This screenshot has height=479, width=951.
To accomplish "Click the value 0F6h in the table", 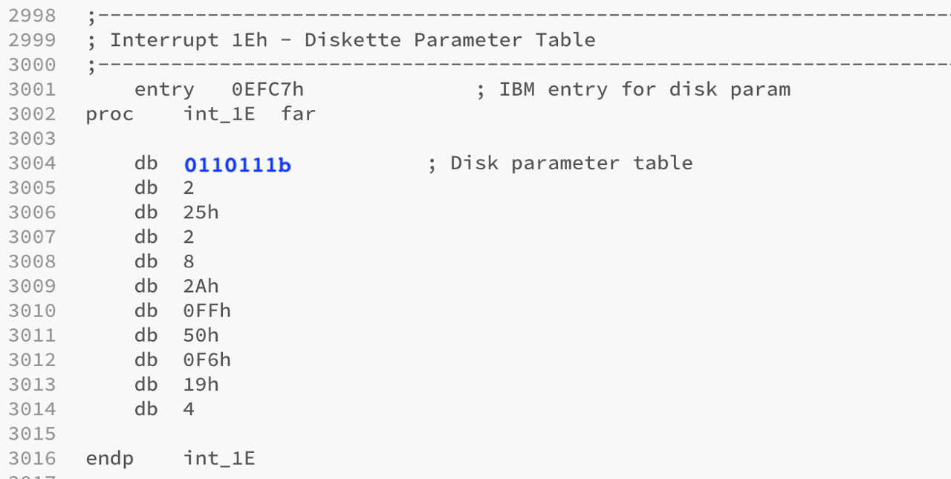I will tap(207, 360).
